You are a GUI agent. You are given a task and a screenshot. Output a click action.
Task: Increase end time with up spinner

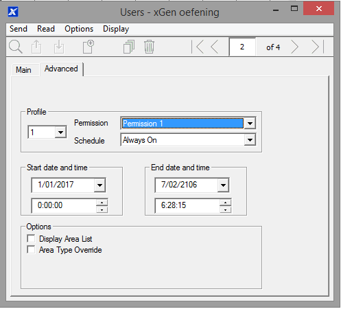click(226, 203)
